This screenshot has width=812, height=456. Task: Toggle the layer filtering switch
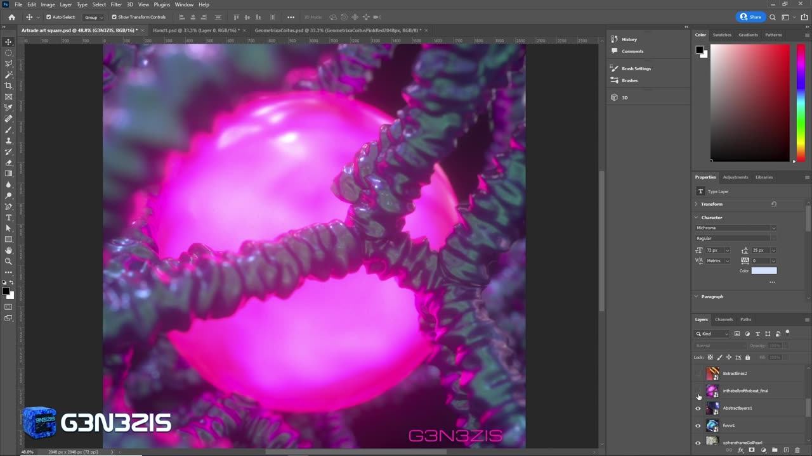point(787,332)
